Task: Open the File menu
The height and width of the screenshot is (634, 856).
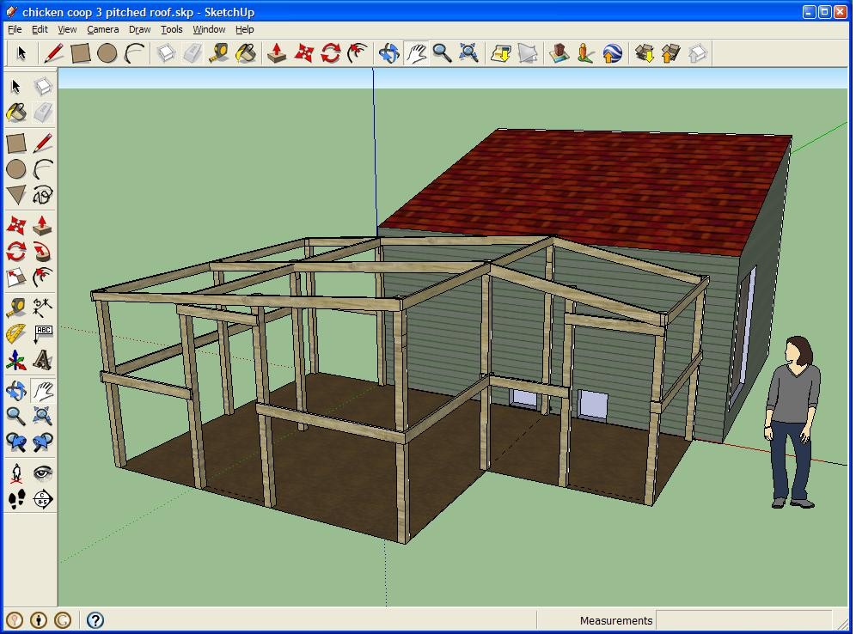Action: click(x=15, y=29)
